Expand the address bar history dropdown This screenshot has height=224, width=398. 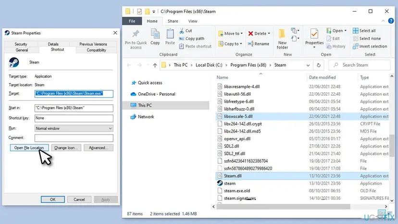tap(308, 65)
